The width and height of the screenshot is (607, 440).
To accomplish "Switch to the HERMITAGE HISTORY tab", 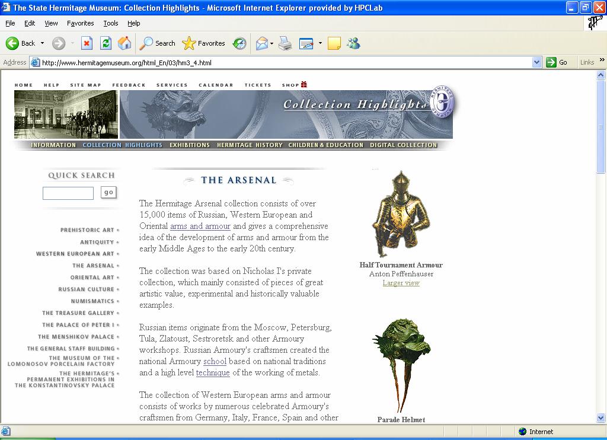I will click(250, 145).
